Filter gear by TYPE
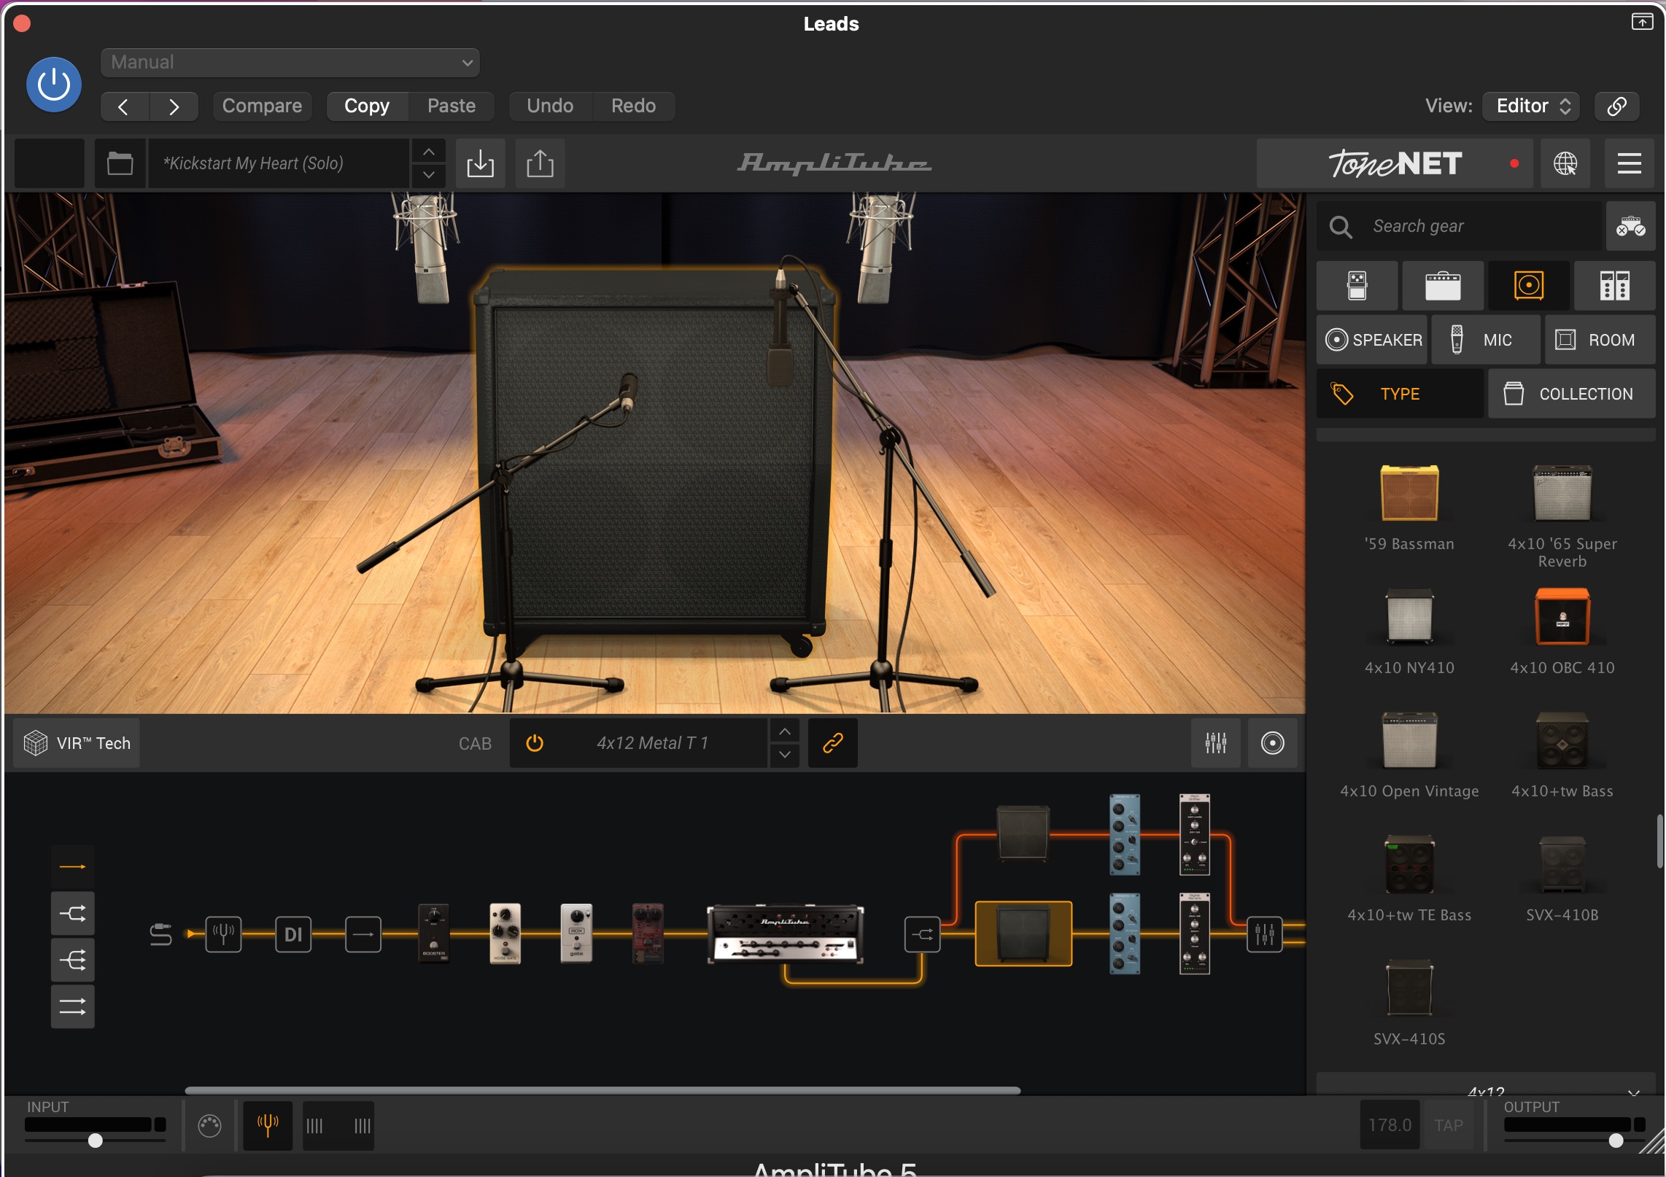 1400,394
